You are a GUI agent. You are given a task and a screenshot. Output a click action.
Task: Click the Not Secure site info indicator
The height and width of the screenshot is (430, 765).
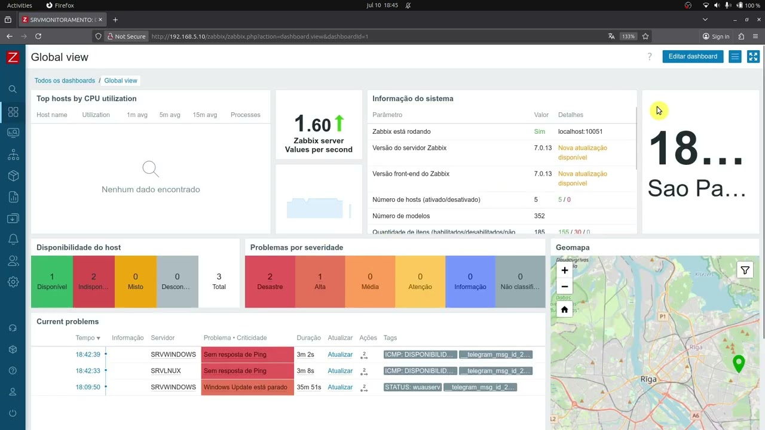(x=126, y=36)
